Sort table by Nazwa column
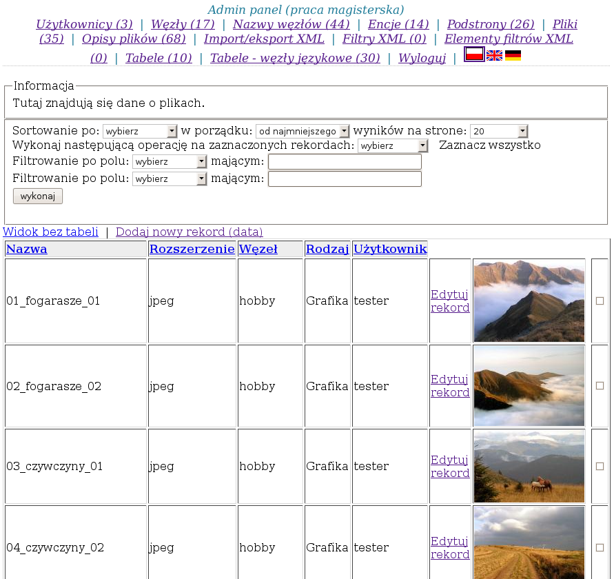Image resolution: width=614 pixels, height=579 pixels. pos(27,249)
